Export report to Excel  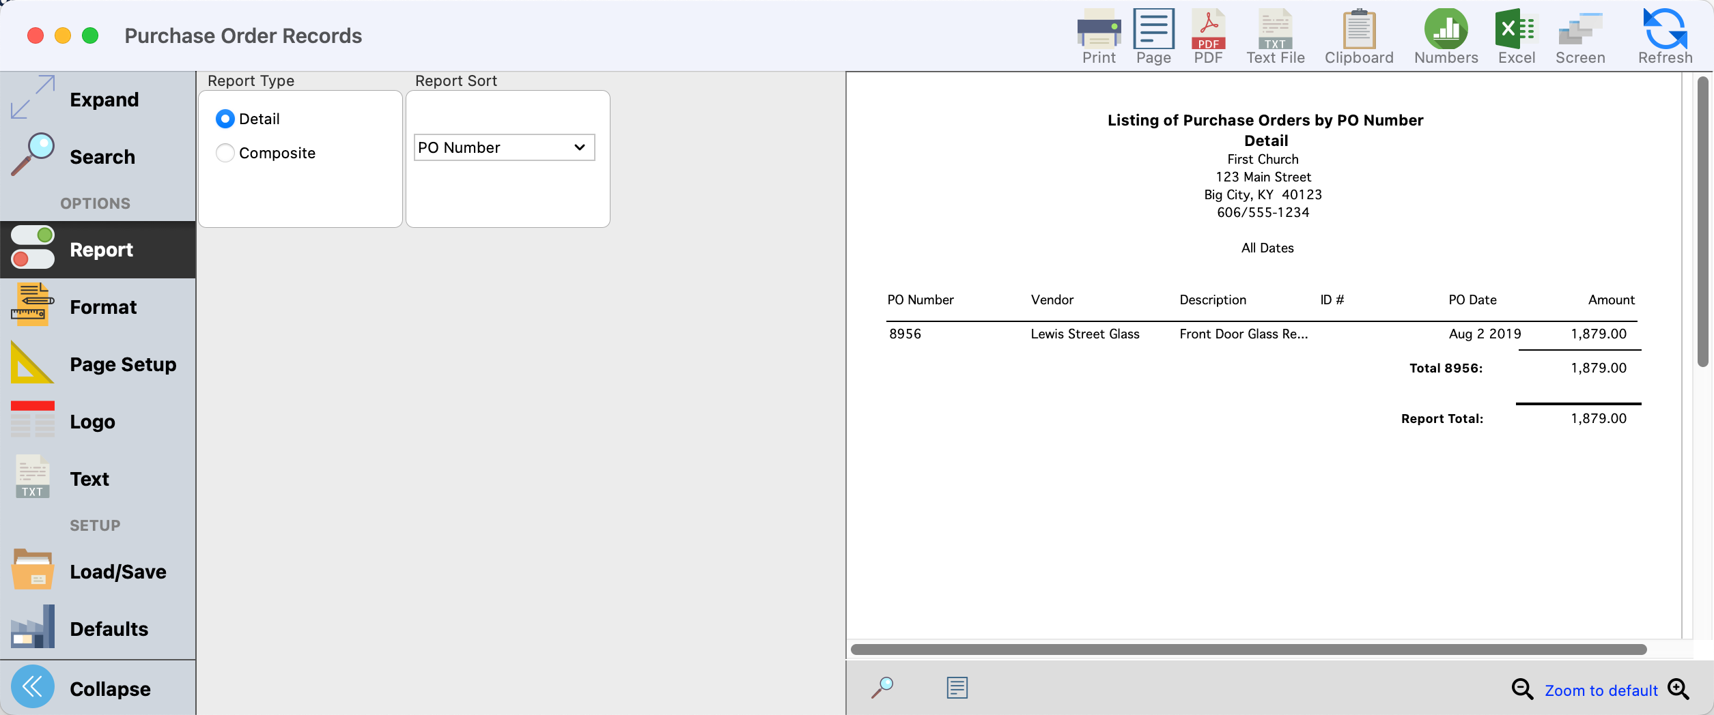(1516, 36)
